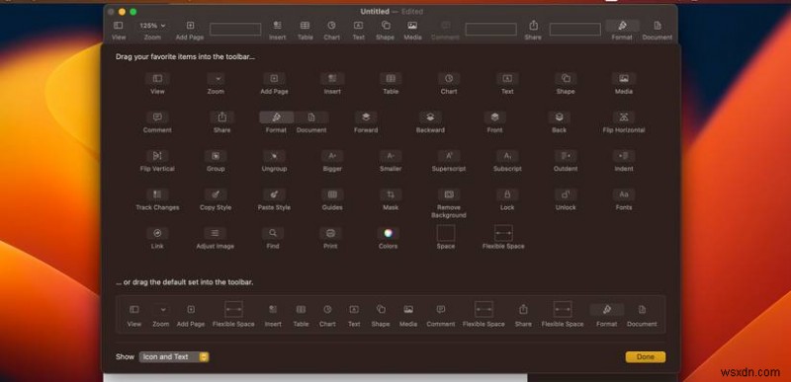
Task: Choose the Outdent icon
Action: click(566, 156)
